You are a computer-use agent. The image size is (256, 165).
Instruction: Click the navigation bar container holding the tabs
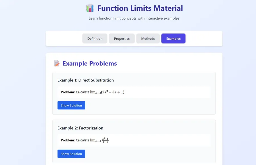click(199, 38)
